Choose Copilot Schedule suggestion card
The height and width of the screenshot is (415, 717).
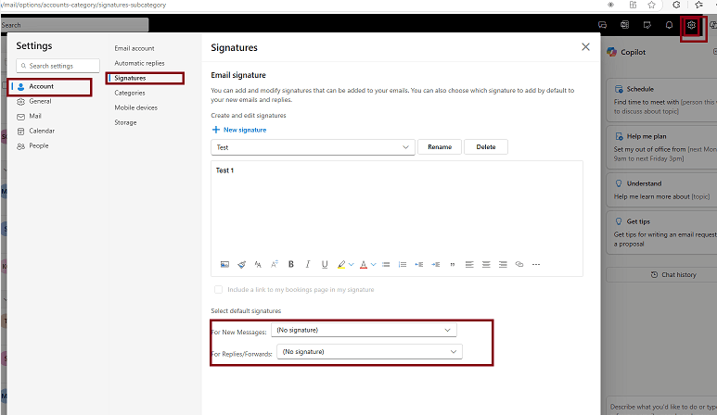pos(661,100)
